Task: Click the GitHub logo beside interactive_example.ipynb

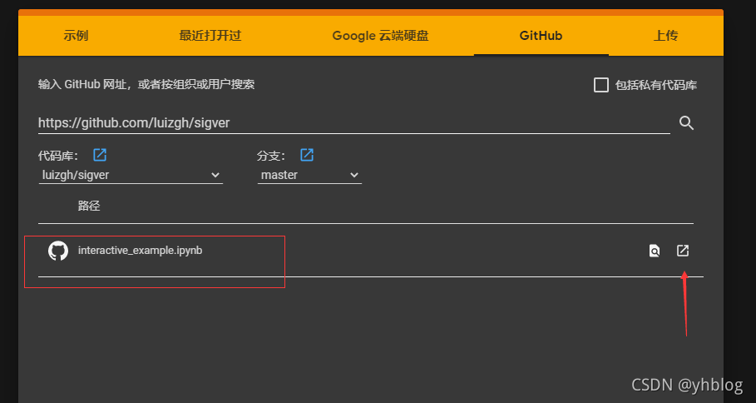Action: [x=58, y=251]
